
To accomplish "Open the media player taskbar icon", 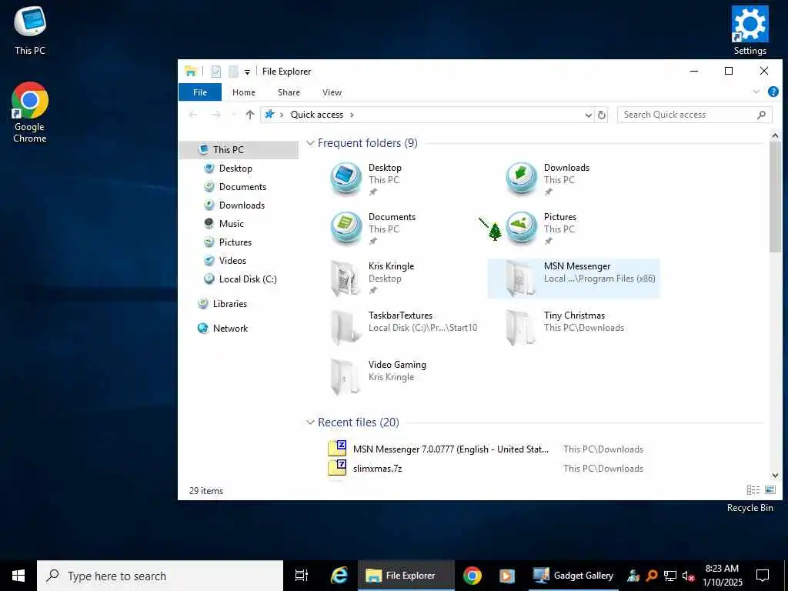I will [506, 576].
